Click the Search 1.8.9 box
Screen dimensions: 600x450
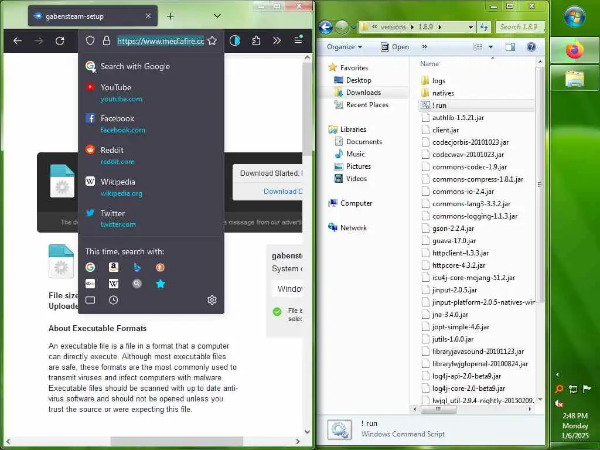[x=520, y=27]
